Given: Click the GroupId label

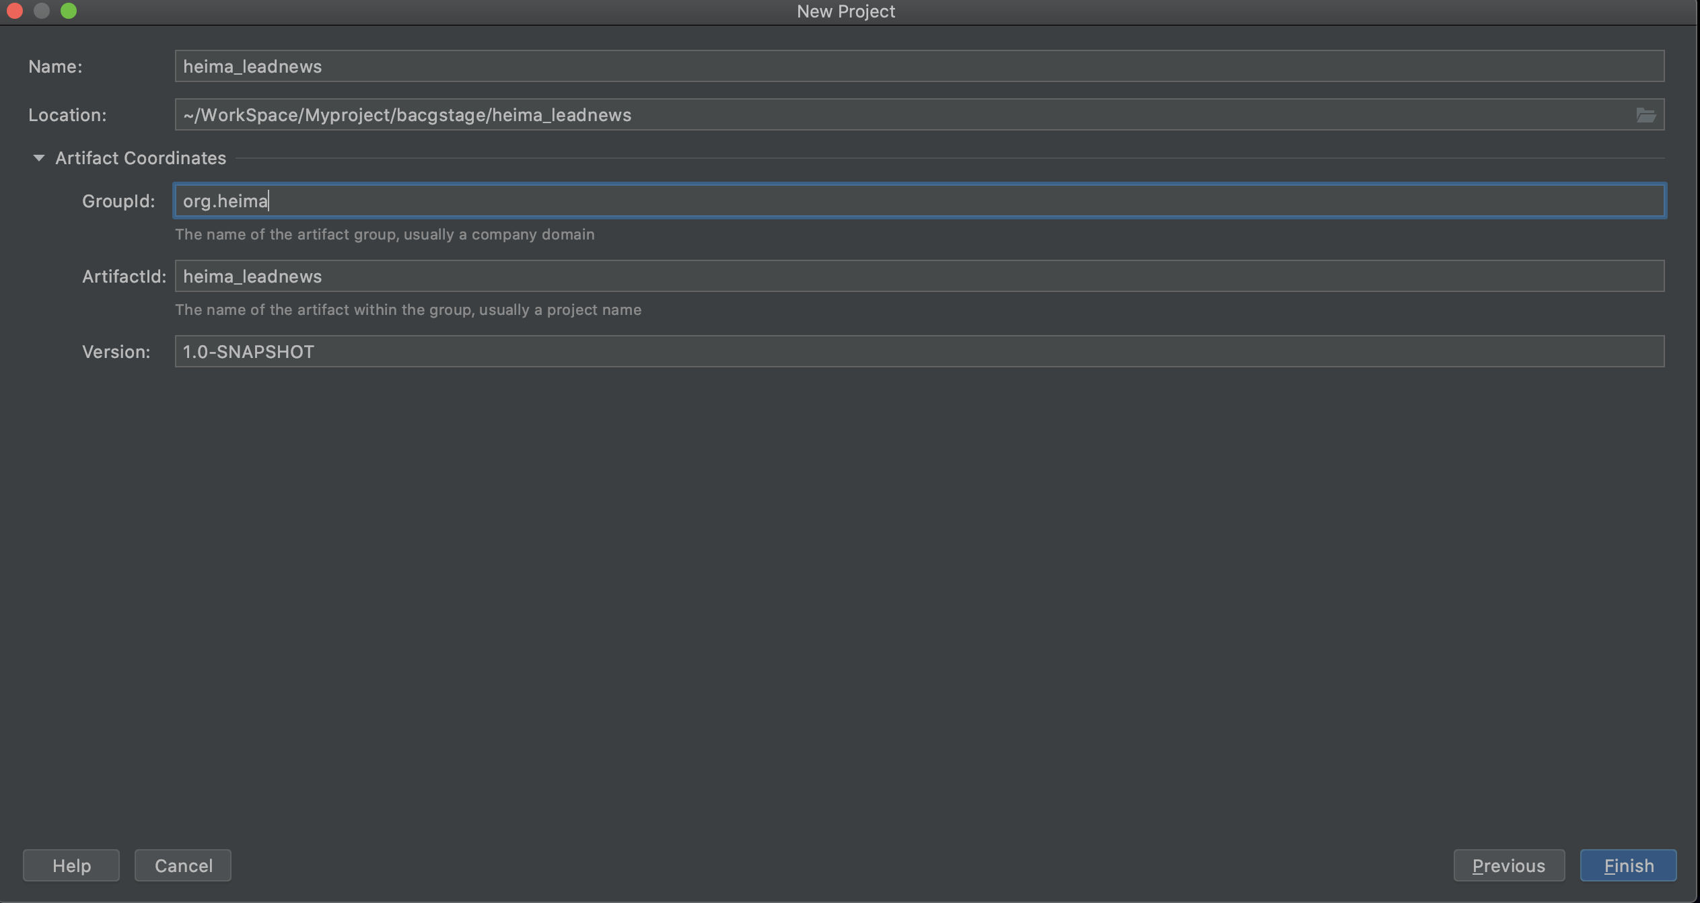Looking at the screenshot, I should [x=118, y=201].
